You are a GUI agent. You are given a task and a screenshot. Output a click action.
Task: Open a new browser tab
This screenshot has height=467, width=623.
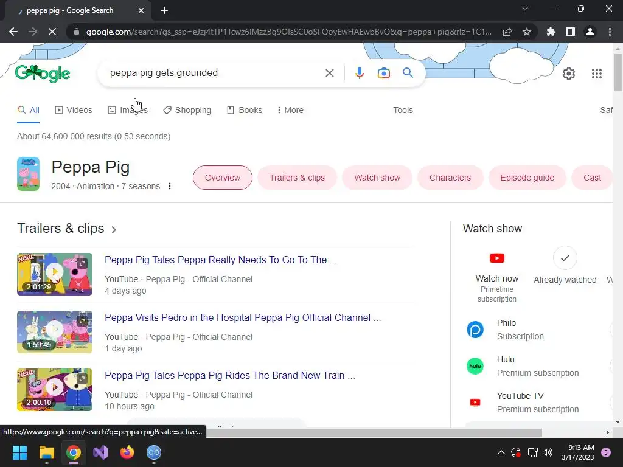click(164, 10)
